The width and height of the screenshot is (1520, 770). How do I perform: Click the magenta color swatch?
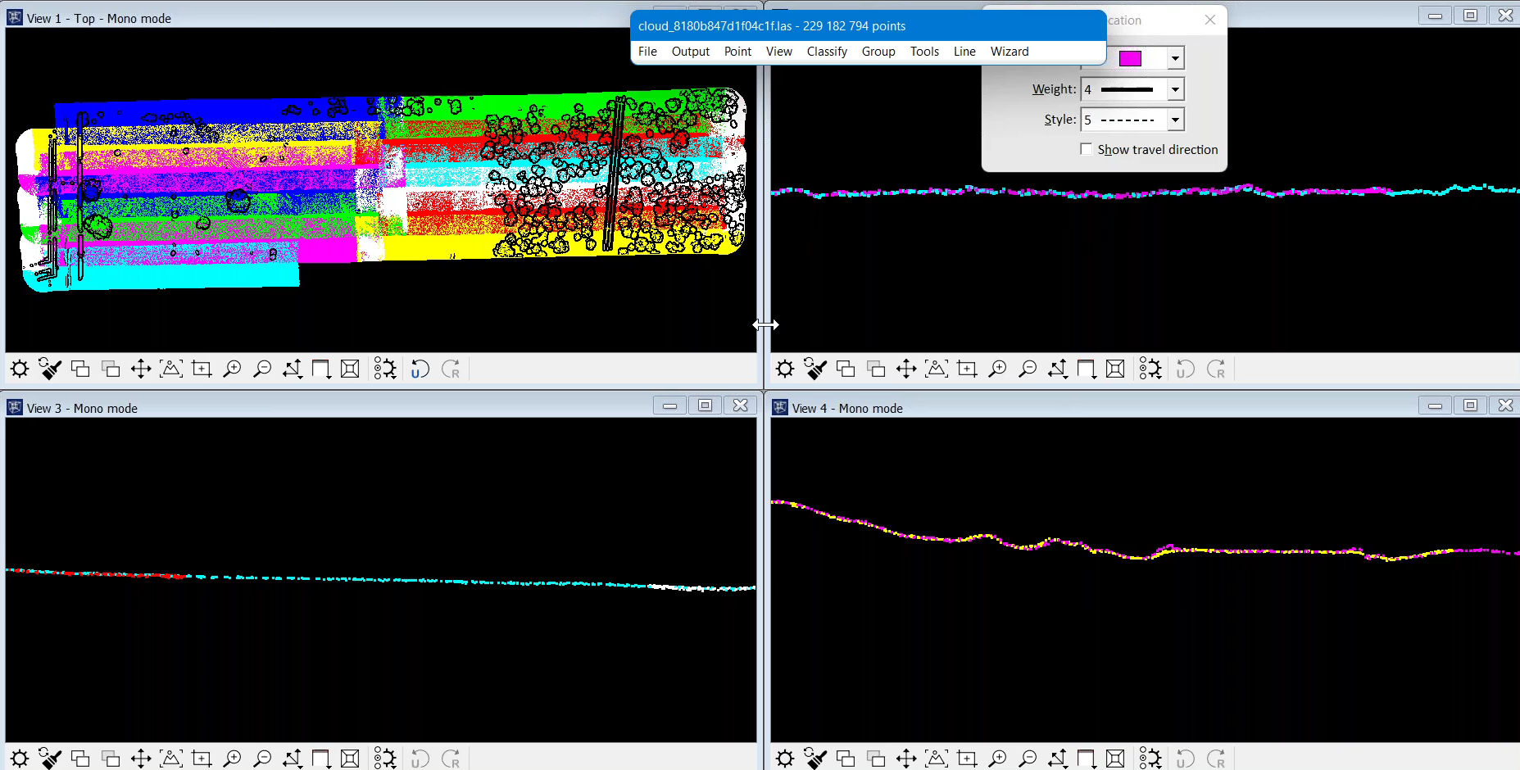point(1130,58)
